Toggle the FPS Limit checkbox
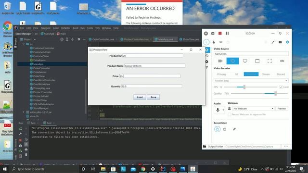The width and height of the screenshot is (308, 173). pyautogui.click(x=281, y=87)
